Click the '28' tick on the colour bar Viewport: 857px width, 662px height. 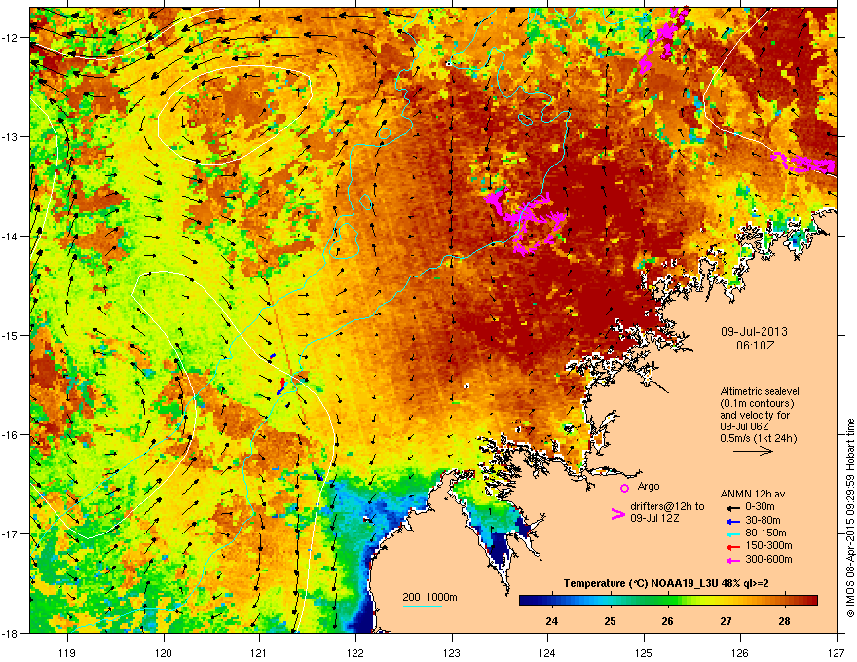pos(784,621)
